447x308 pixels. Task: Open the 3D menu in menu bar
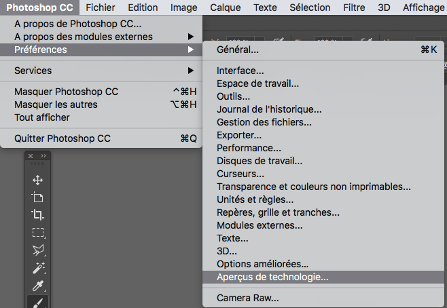coord(384,7)
